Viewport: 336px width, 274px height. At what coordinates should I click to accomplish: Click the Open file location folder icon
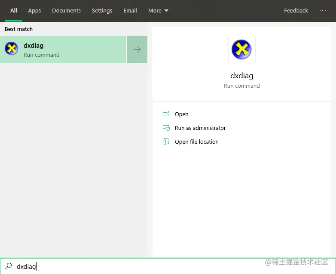166,142
